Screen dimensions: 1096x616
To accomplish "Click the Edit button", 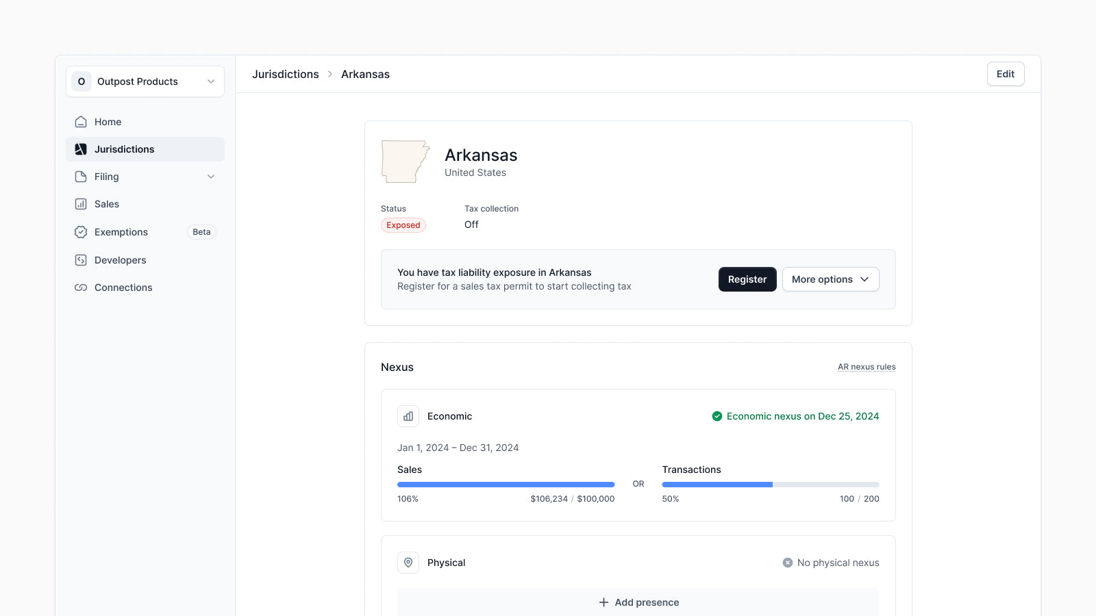I will (x=1006, y=74).
